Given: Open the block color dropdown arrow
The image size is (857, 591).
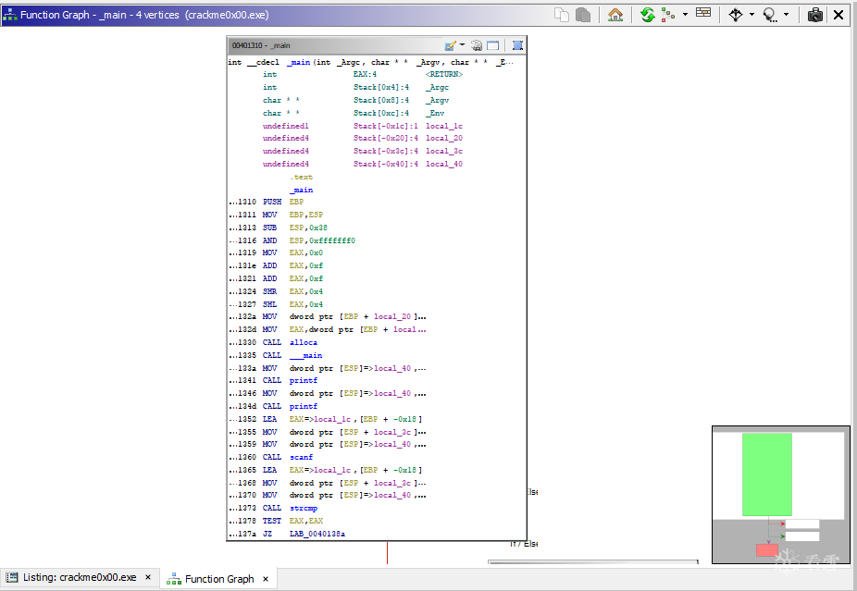Looking at the screenshot, I should [x=462, y=45].
